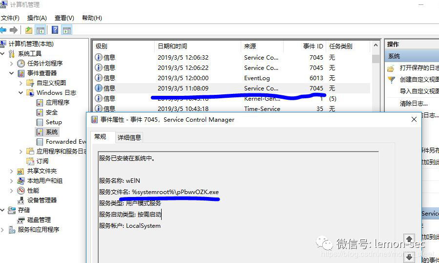Expand the 本地用户和组 node
439x263 pixels.
pyautogui.click(x=12, y=181)
